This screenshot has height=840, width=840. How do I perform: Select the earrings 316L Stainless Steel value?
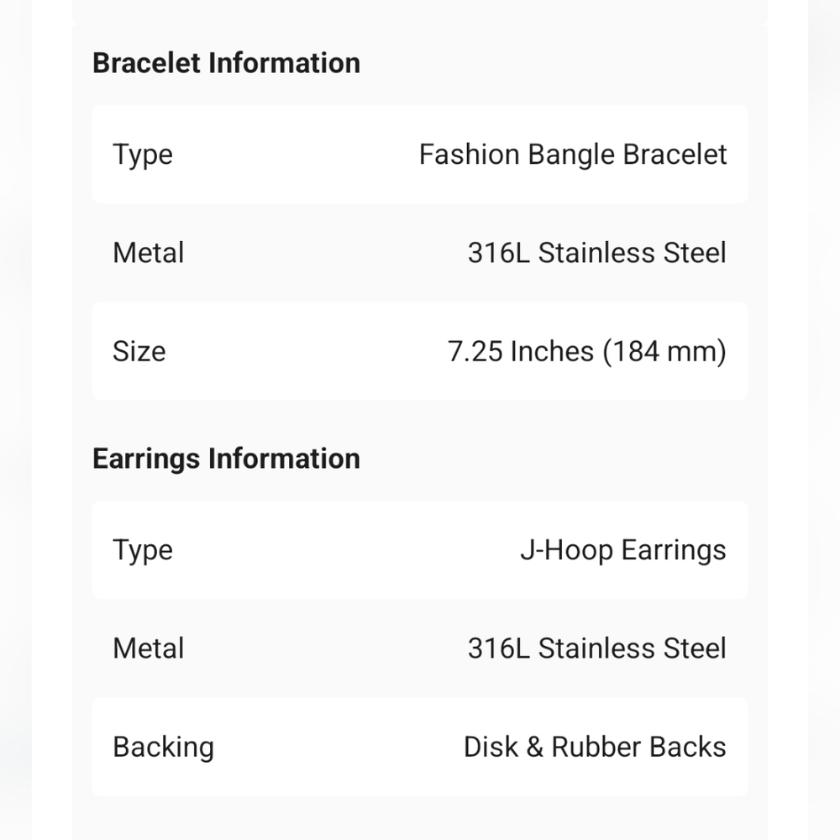click(x=596, y=648)
